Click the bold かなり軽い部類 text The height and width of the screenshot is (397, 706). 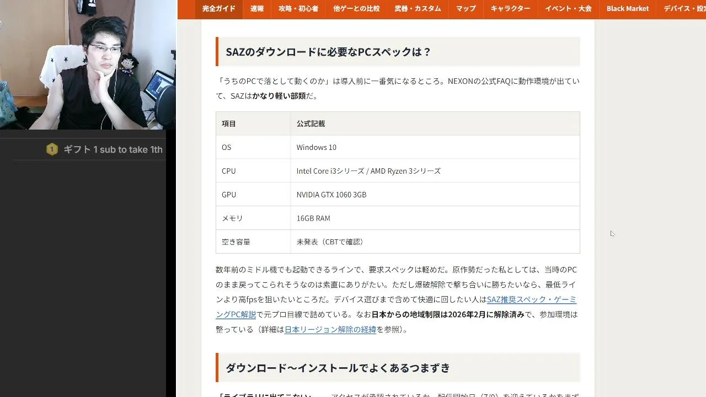(279, 96)
